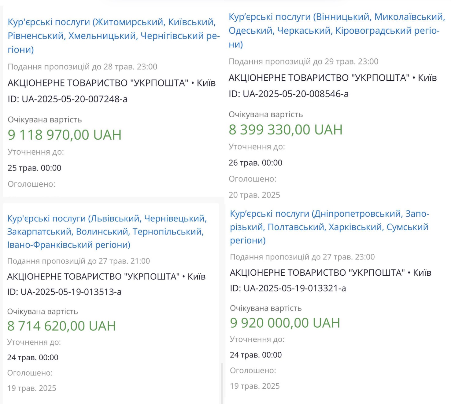
Task: Click the expected value 8 399 330,00 UAH
Action: pos(286,130)
